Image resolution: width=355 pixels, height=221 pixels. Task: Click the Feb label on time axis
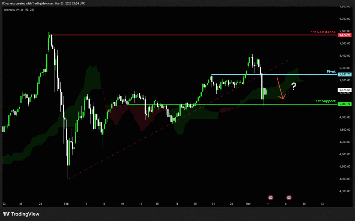pos(67,204)
